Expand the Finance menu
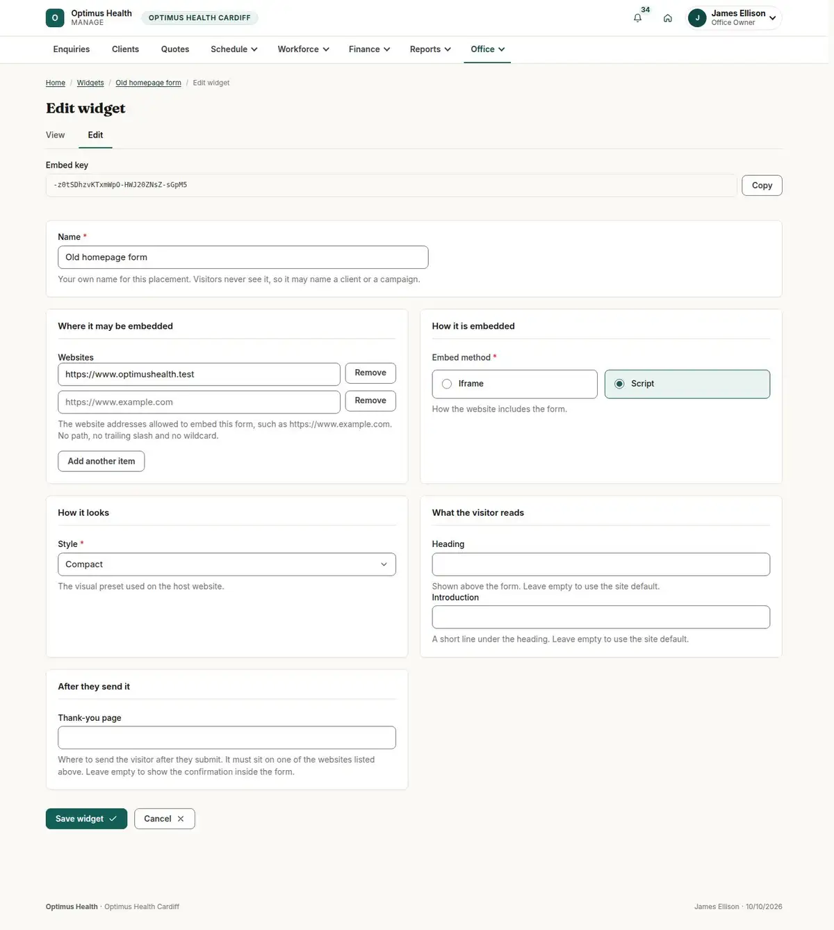Viewport: 834px width, 930px height. (x=369, y=49)
